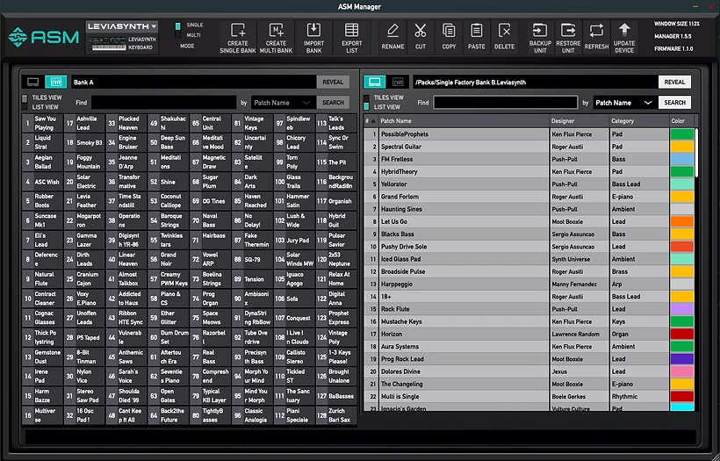Screen dimensions: 720x461
Task: Click the right panel Find input field
Action: click(x=505, y=103)
